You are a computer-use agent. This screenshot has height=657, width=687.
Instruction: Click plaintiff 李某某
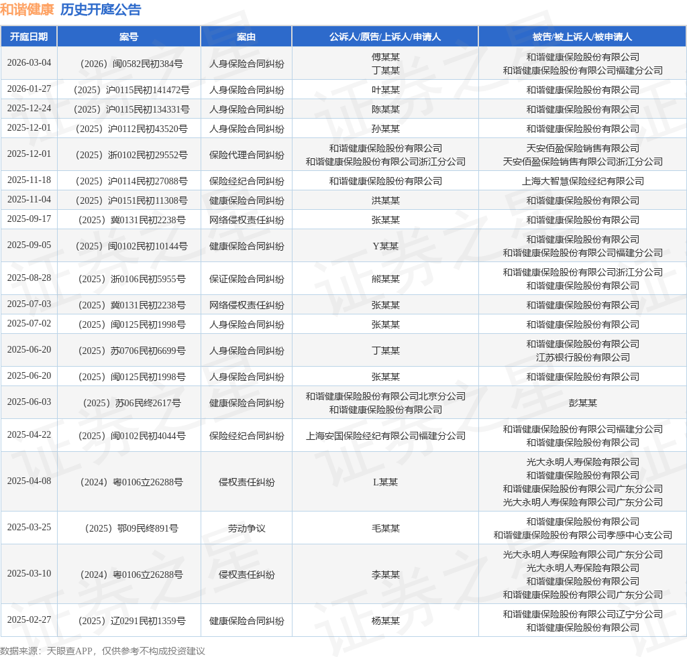(385, 575)
